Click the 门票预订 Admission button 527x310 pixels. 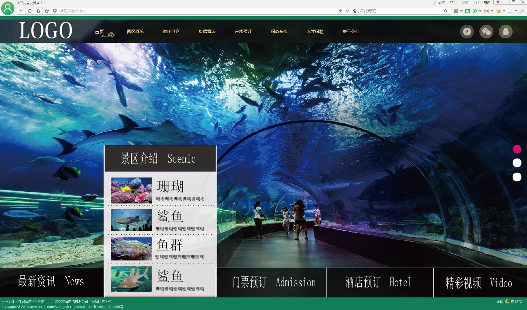(x=273, y=283)
